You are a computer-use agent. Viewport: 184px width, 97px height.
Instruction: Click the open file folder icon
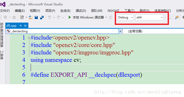click(31, 17)
